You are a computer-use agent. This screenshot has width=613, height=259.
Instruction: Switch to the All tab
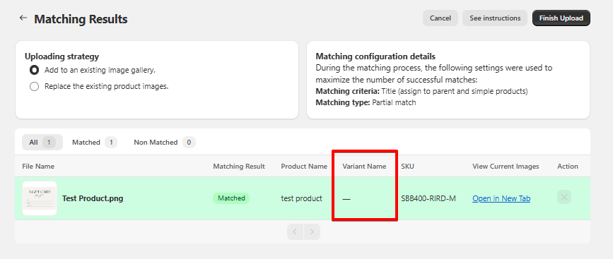coord(42,143)
